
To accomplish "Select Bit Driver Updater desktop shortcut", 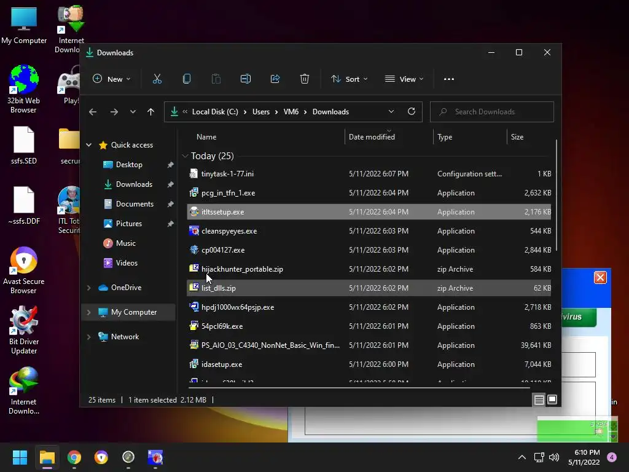I will [x=24, y=330].
